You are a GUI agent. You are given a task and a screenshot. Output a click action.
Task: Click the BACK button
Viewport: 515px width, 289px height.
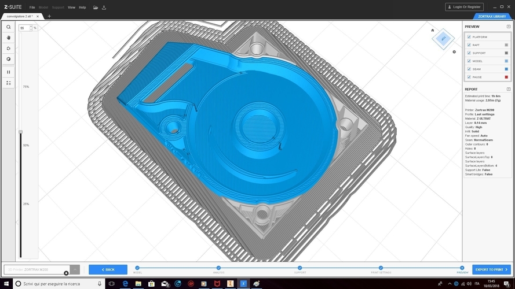pyautogui.click(x=108, y=270)
